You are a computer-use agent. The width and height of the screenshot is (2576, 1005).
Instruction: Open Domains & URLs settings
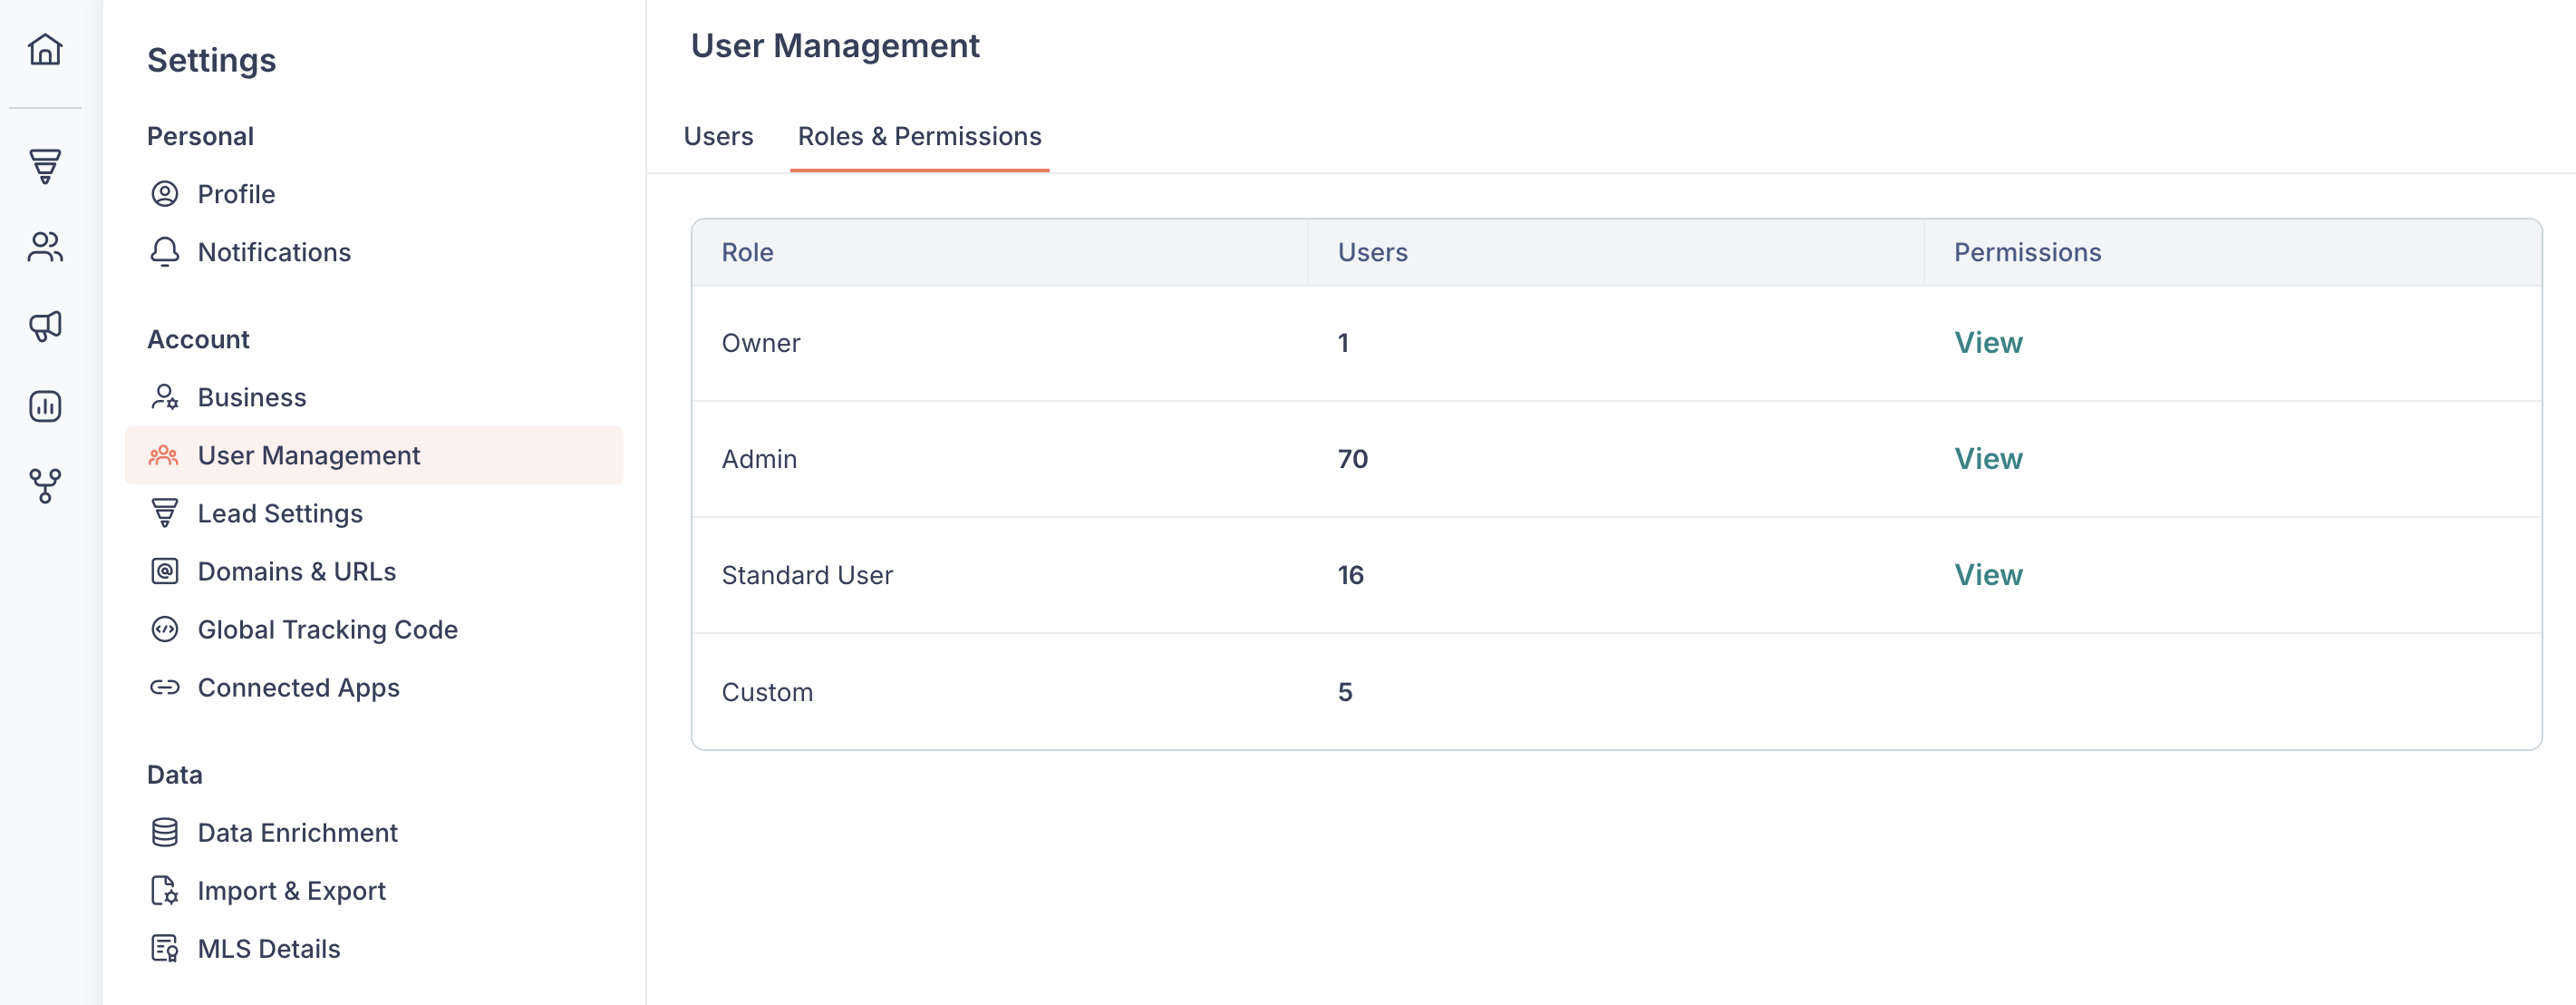click(374, 571)
